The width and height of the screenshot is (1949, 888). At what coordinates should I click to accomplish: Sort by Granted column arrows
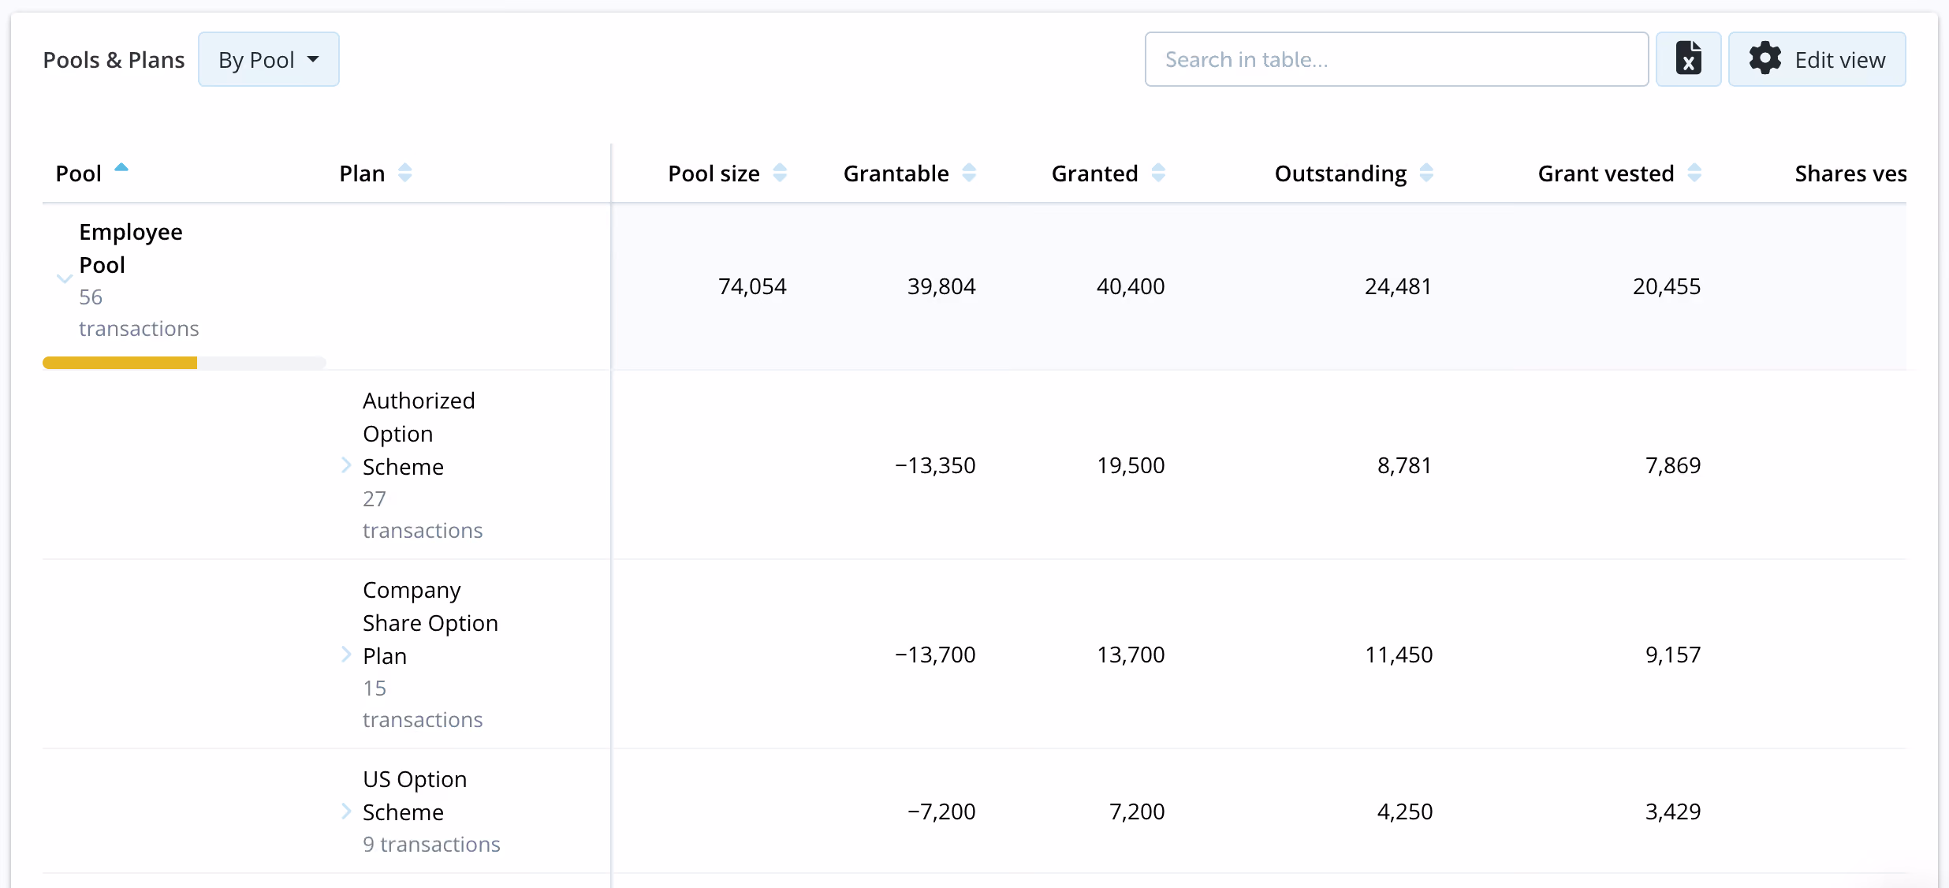coord(1158,173)
